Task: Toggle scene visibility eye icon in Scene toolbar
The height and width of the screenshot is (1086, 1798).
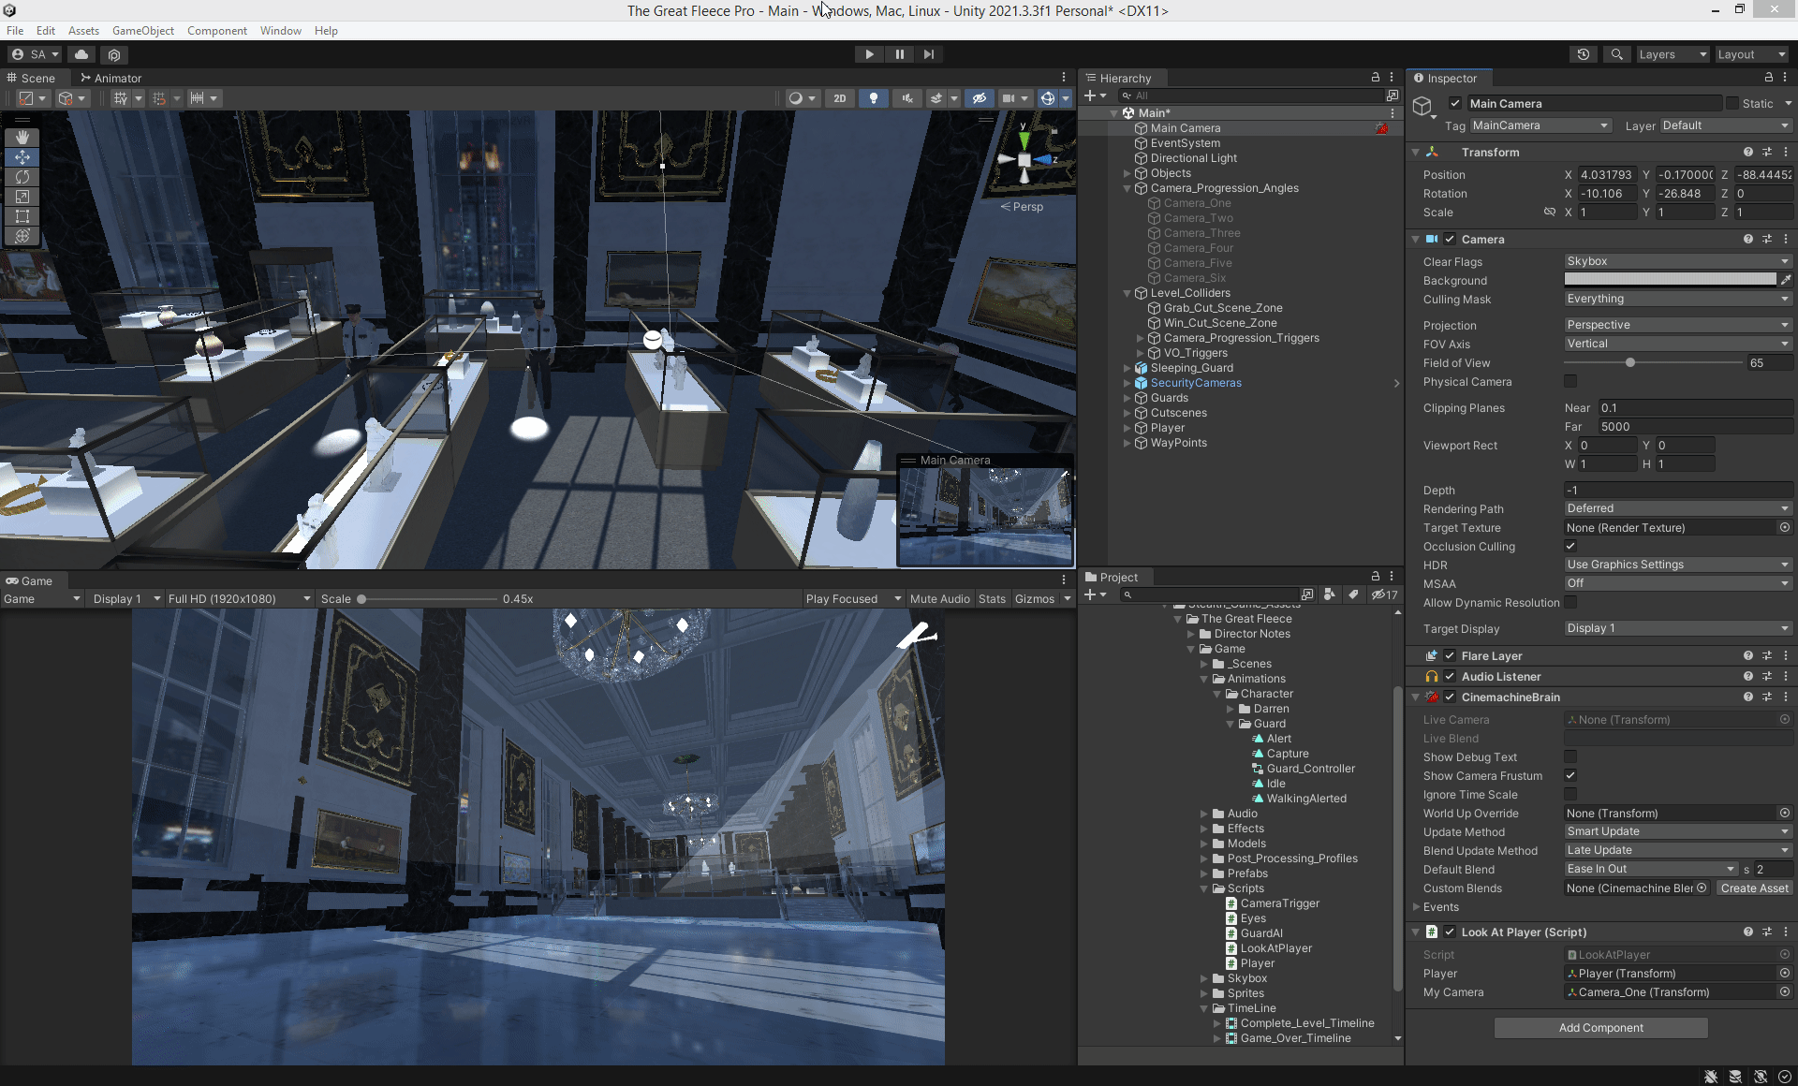Action: point(979,98)
